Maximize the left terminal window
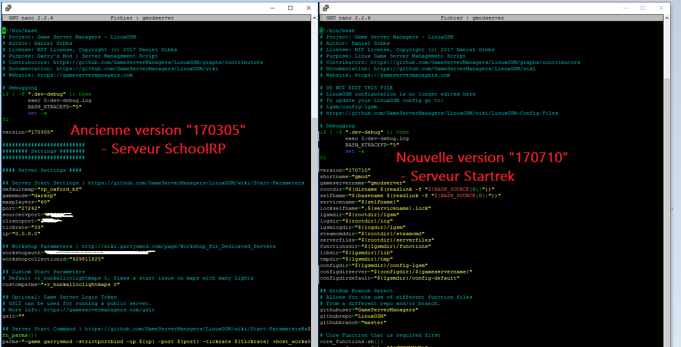 click(x=290, y=8)
